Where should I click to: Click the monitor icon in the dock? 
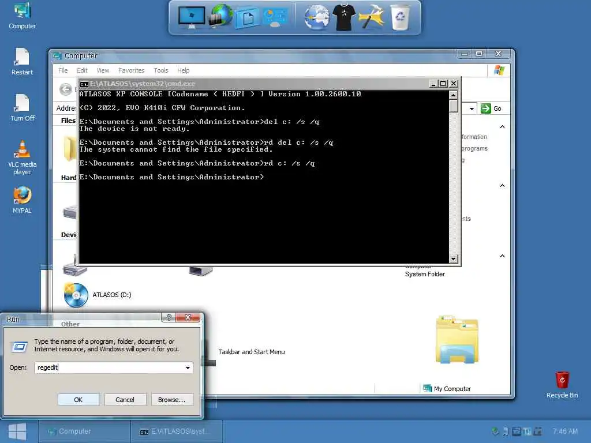tap(192, 17)
